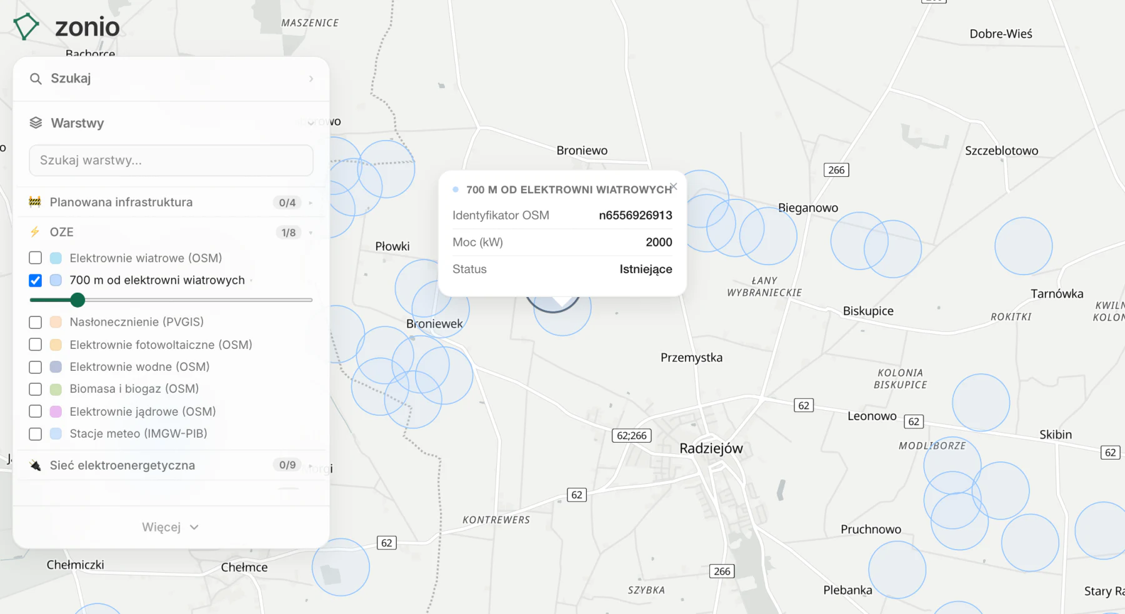The image size is (1125, 614).
Task: Click the Radziejów town label on map
Action: point(711,448)
